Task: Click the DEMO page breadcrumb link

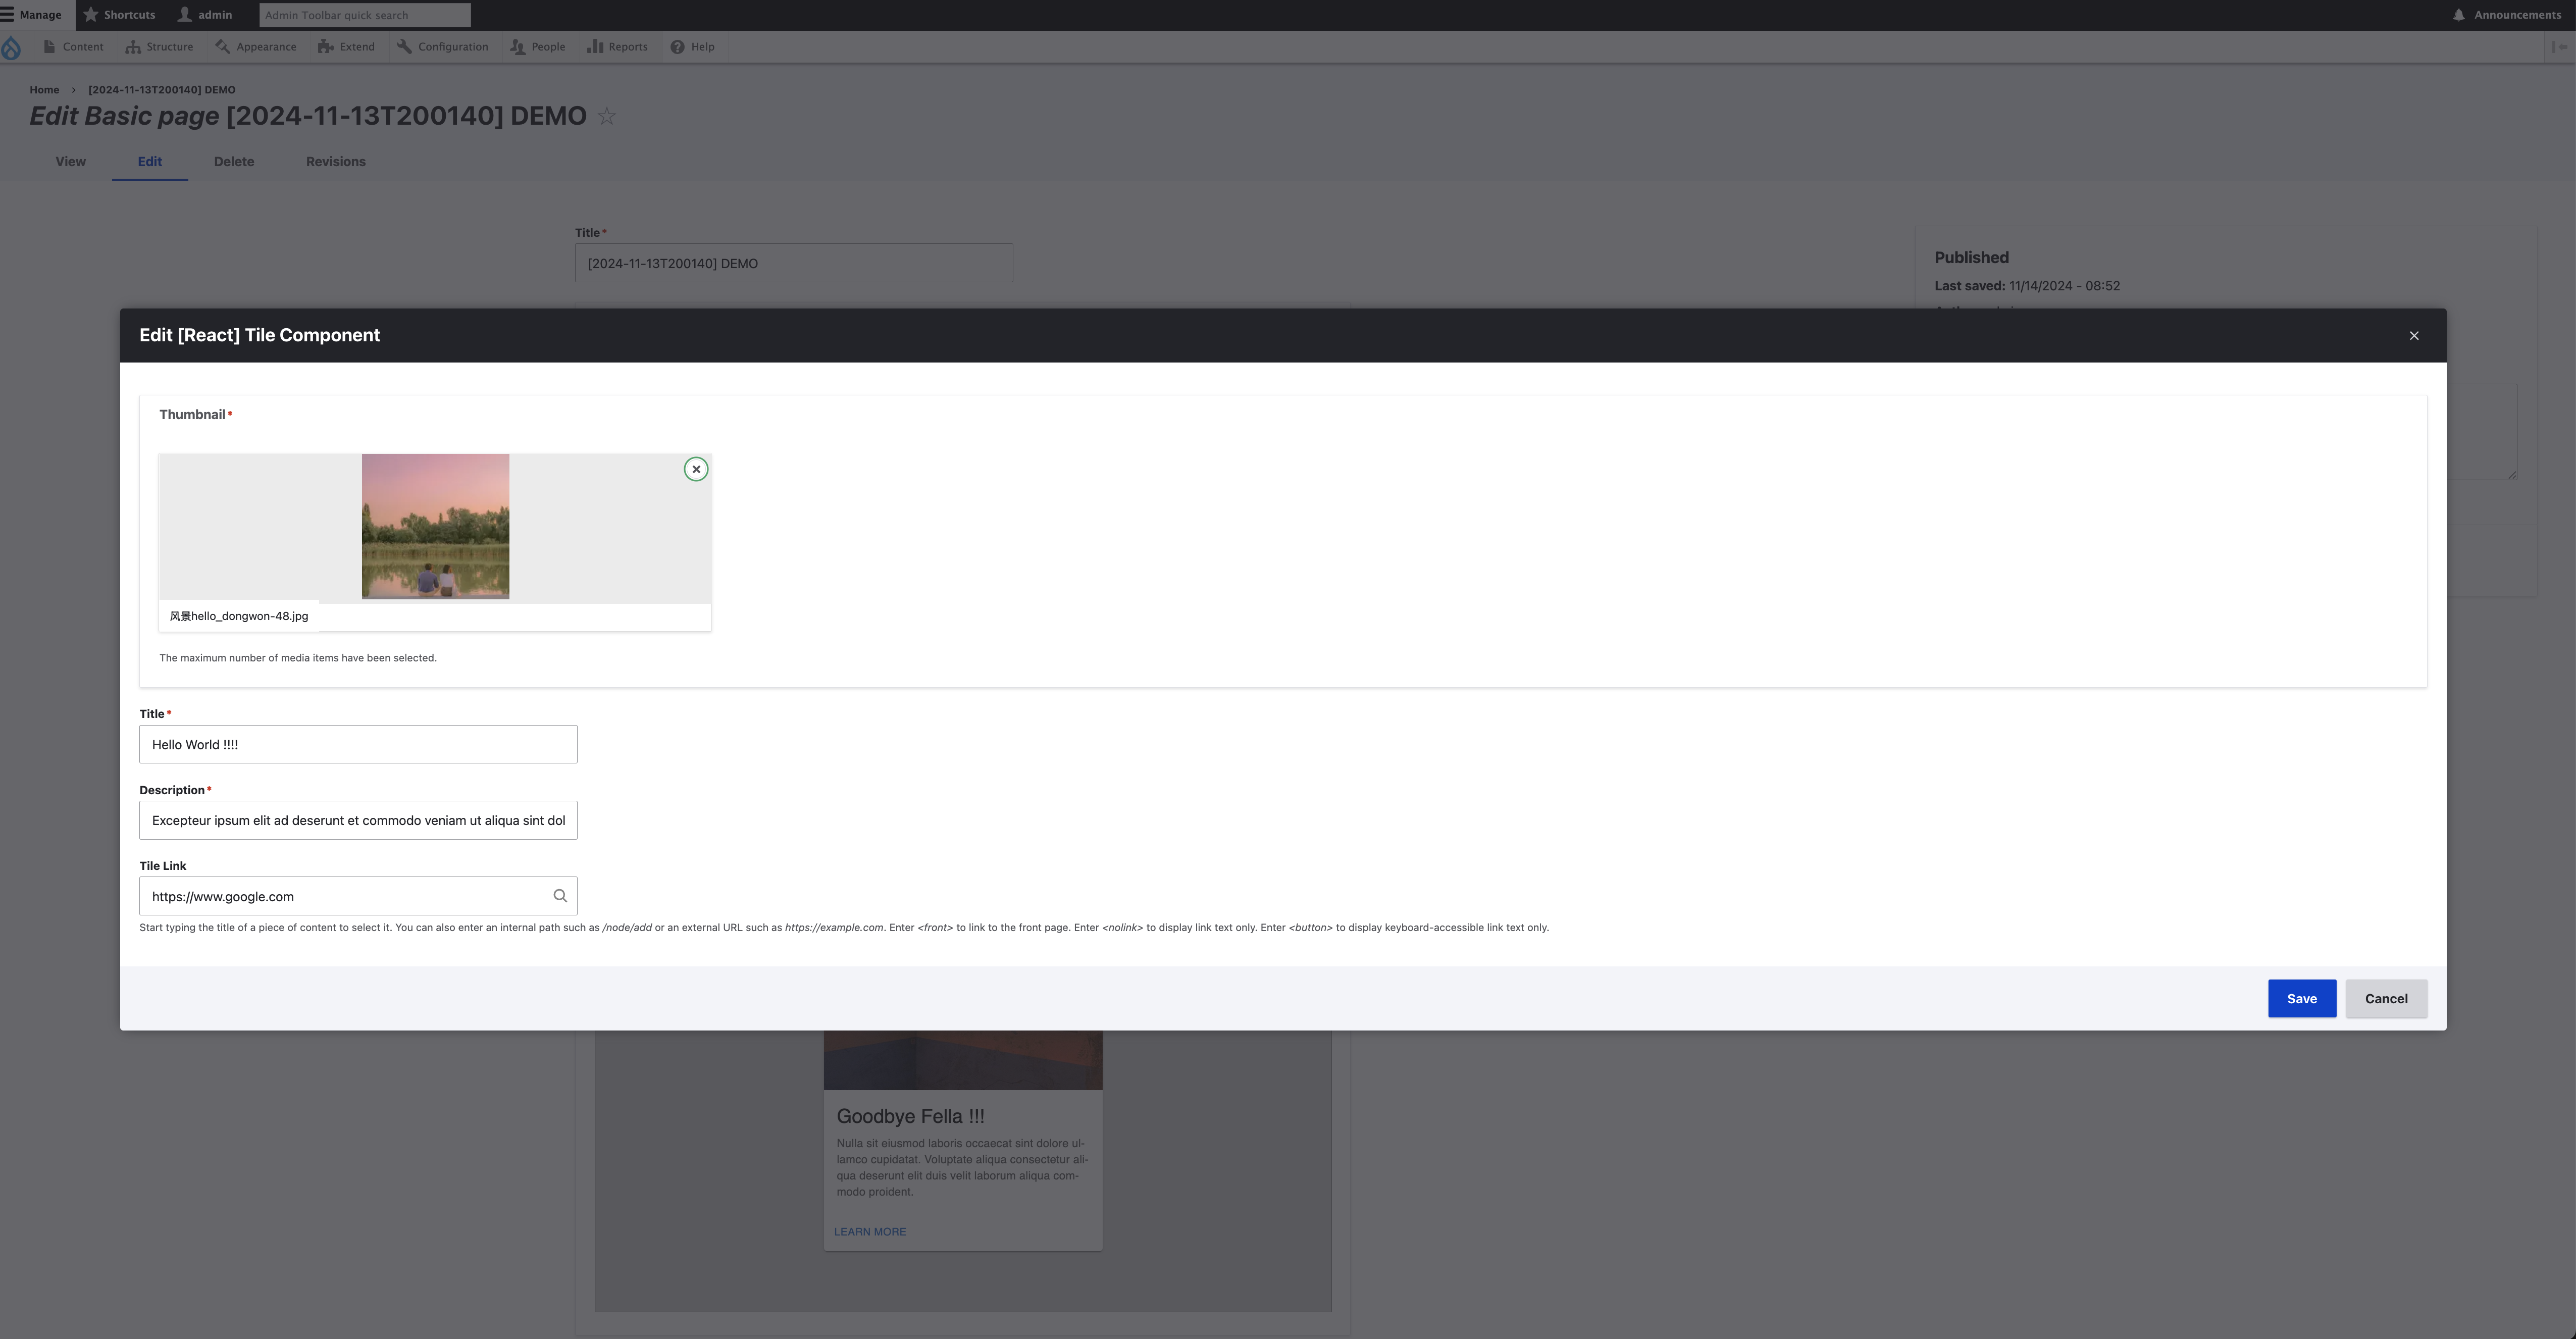Action: [x=162, y=90]
